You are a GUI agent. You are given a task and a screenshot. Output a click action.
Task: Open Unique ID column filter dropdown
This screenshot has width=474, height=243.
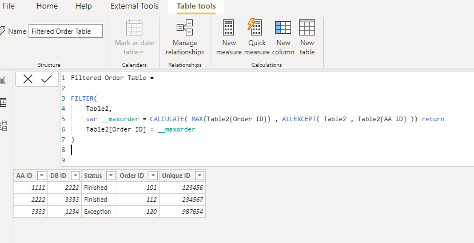pyautogui.click(x=200, y=176)
